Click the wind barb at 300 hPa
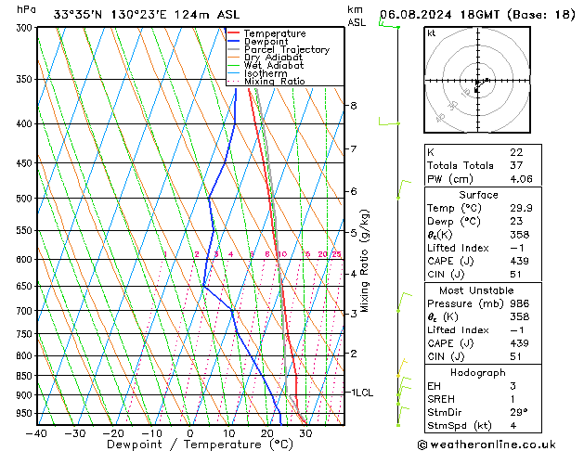Screen dimensions: 584x451 (389, 23)
